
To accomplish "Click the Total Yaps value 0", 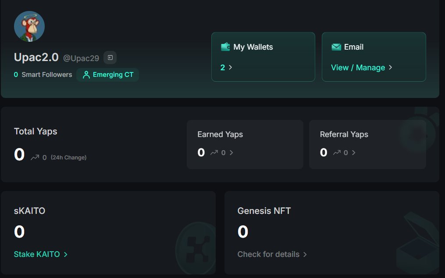I will pos(19,155).
